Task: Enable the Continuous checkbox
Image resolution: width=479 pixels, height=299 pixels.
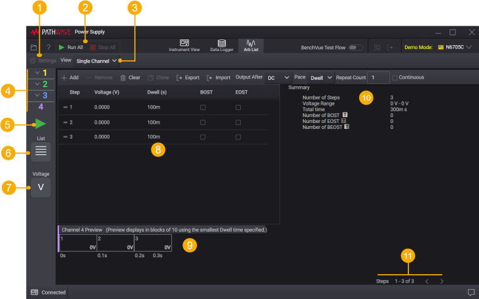Action: click(394, 77)
